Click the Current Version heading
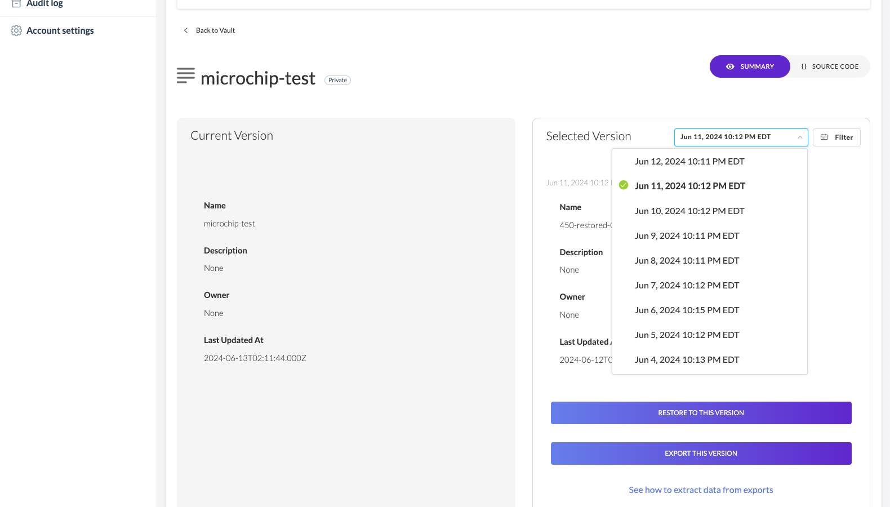The image size is (890, 507). coord(232,136)
